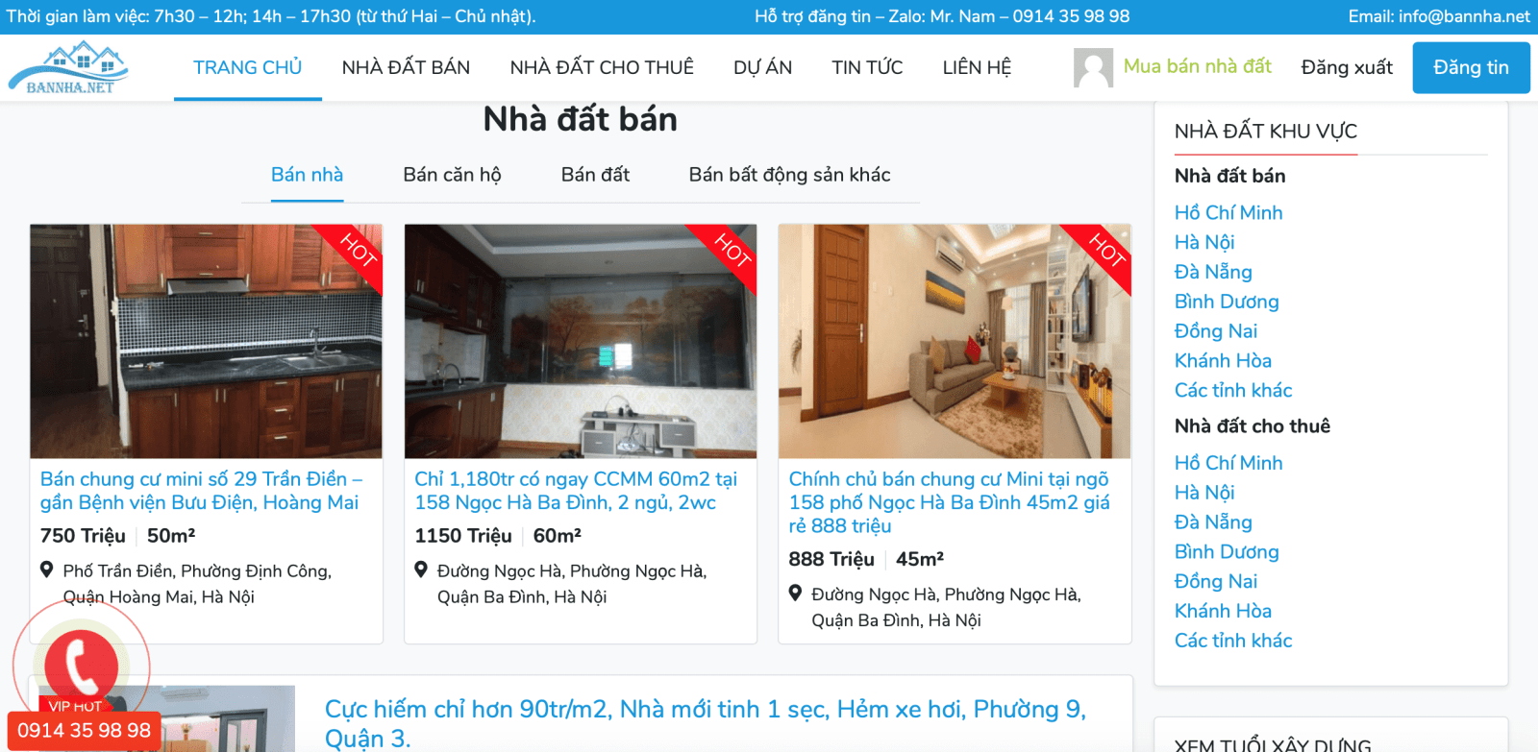Click the Đăng tin button

(1471, 67)
